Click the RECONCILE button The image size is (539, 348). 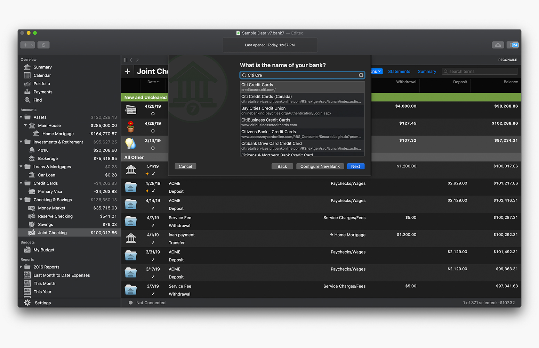click(507, 60)
